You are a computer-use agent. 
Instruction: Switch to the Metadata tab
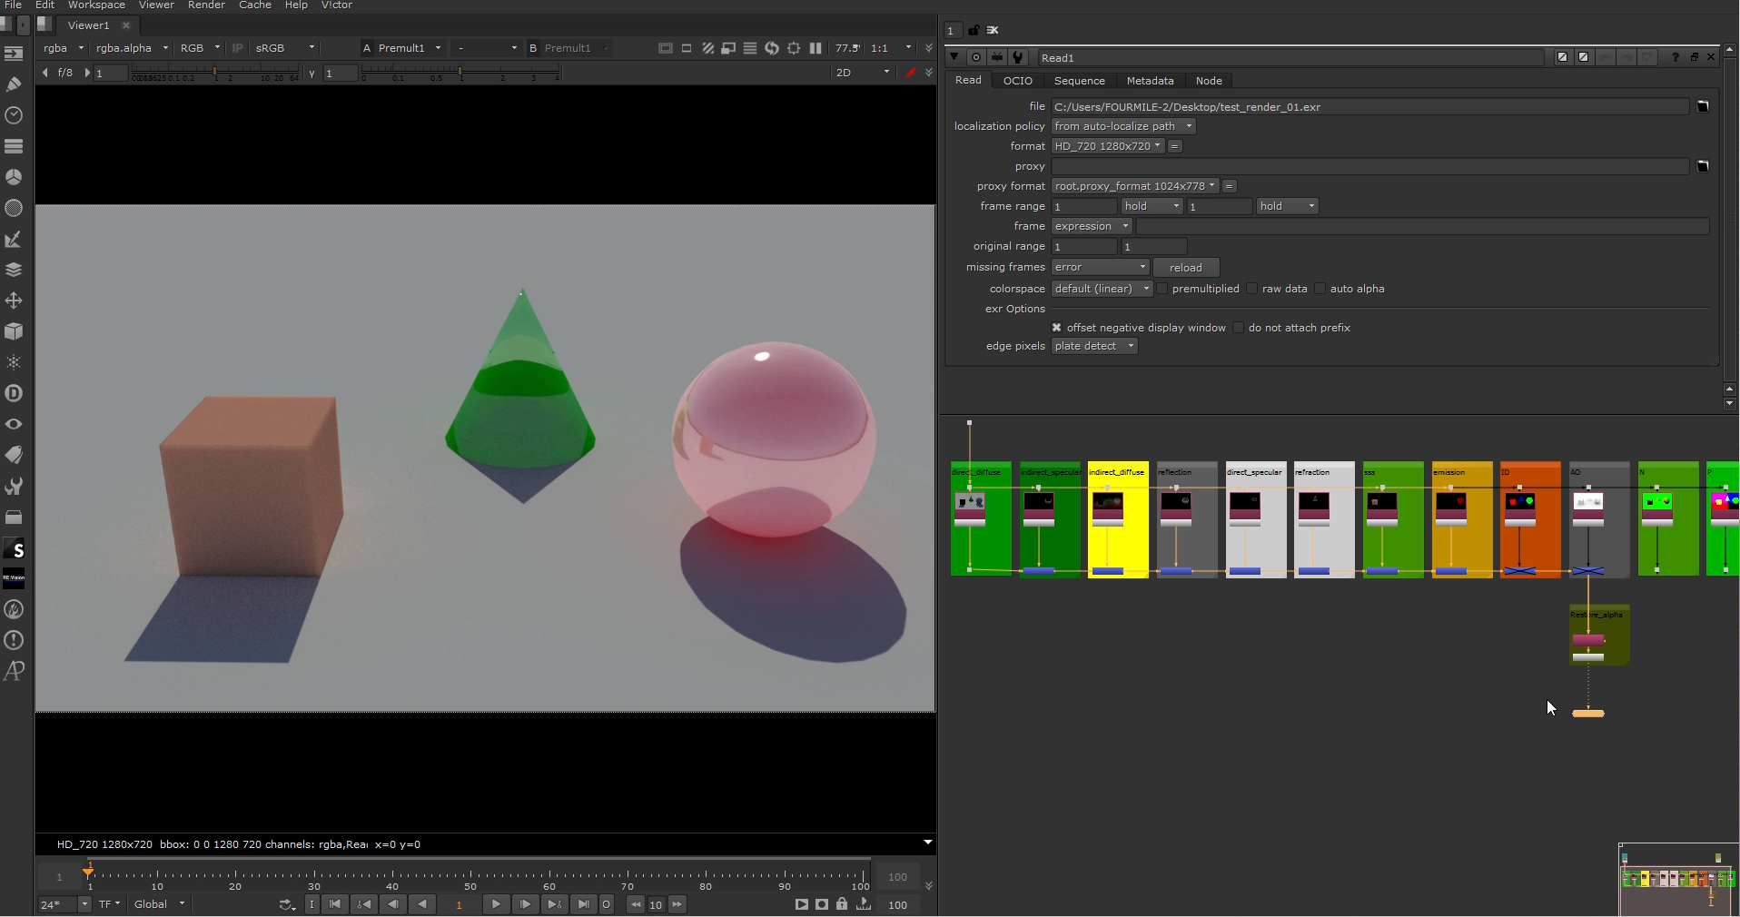tap(1150, 81)
